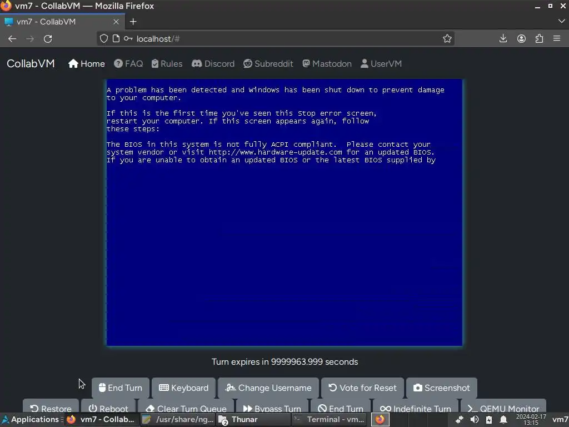Click the 2024-02-17 clock in panel
569x427 pixels.
(531, 419)
